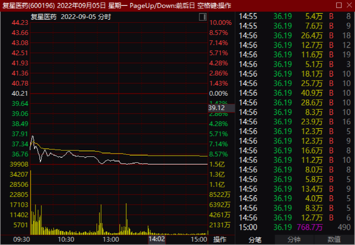Screen dimensions: 355x245
Task: Maximize the 复星医药 chart window
Action: [339, 5]
